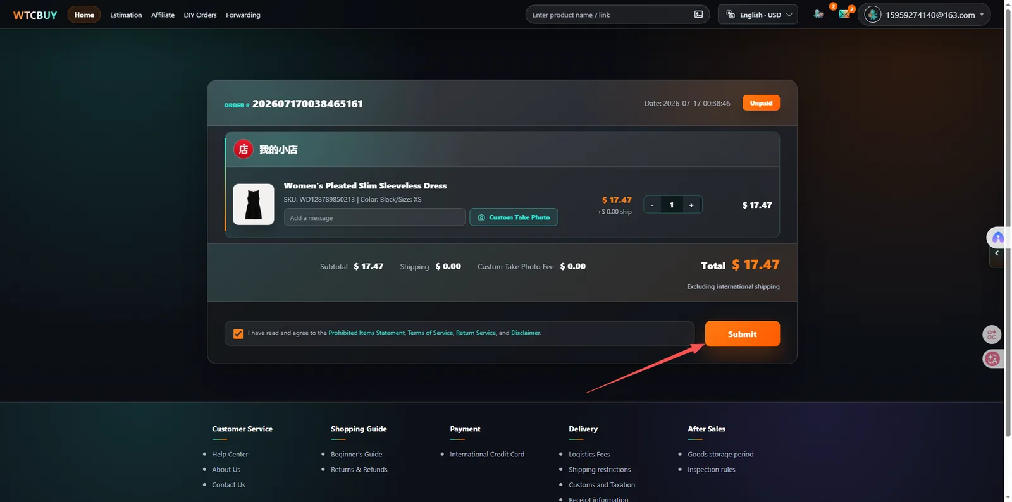1012x502 pixels.
Task: Uncheck the terms agreement checkbox
Action: pyautogui.click(x=238, y=334)
